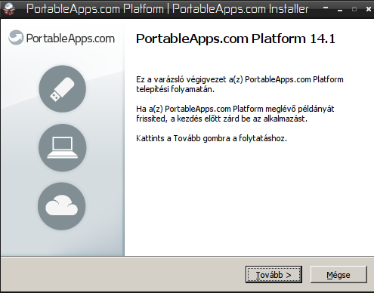Click the phrase 'telepítési folyamatán' in the text
This screenshot has height=293, width=374.
click(x=175, y=89)
